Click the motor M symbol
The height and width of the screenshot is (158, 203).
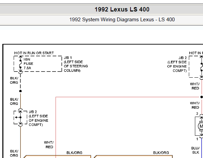pos(201,127)
